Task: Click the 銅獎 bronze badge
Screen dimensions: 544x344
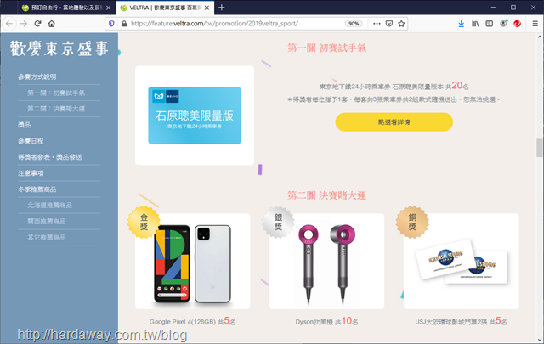Action: point(412,222)
